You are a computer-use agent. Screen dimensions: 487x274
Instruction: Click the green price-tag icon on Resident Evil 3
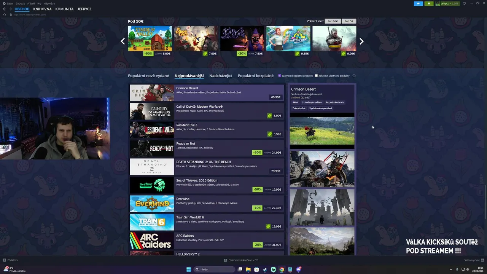[269, 134]
